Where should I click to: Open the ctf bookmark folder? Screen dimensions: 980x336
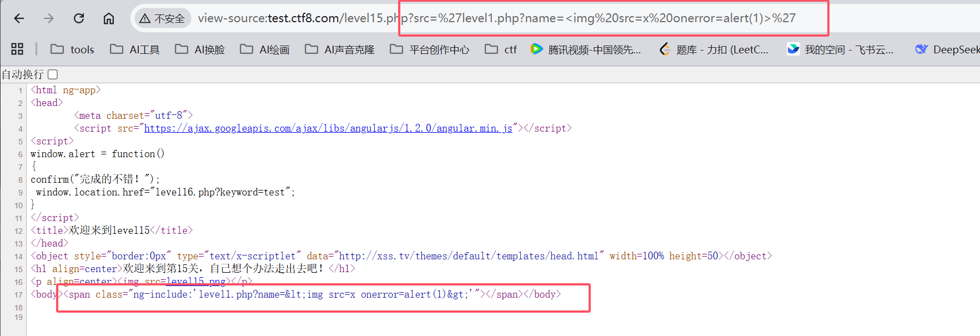501,49
